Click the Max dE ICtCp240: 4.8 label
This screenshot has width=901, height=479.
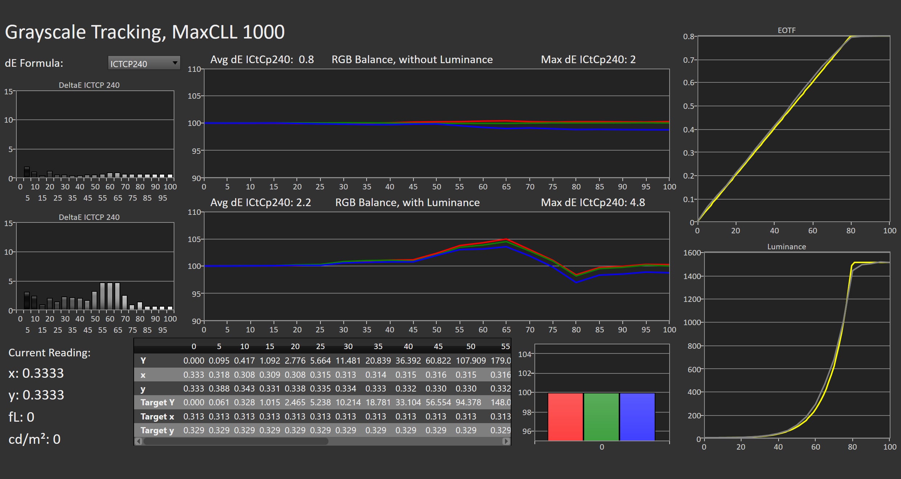tap(593, 202)
